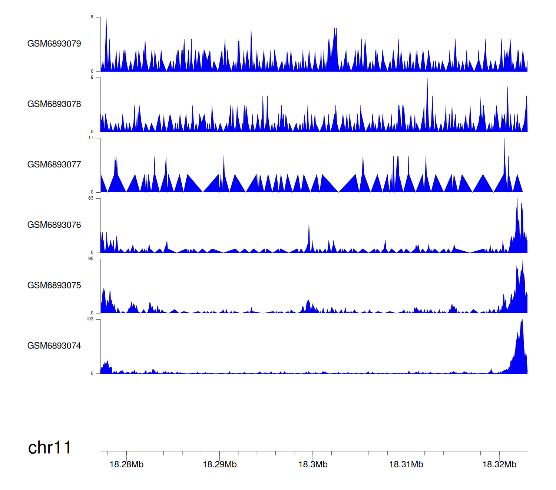The image size is (556, 490).
Task: Click the GSM6893075 track name
Action: tap(54, 285)
